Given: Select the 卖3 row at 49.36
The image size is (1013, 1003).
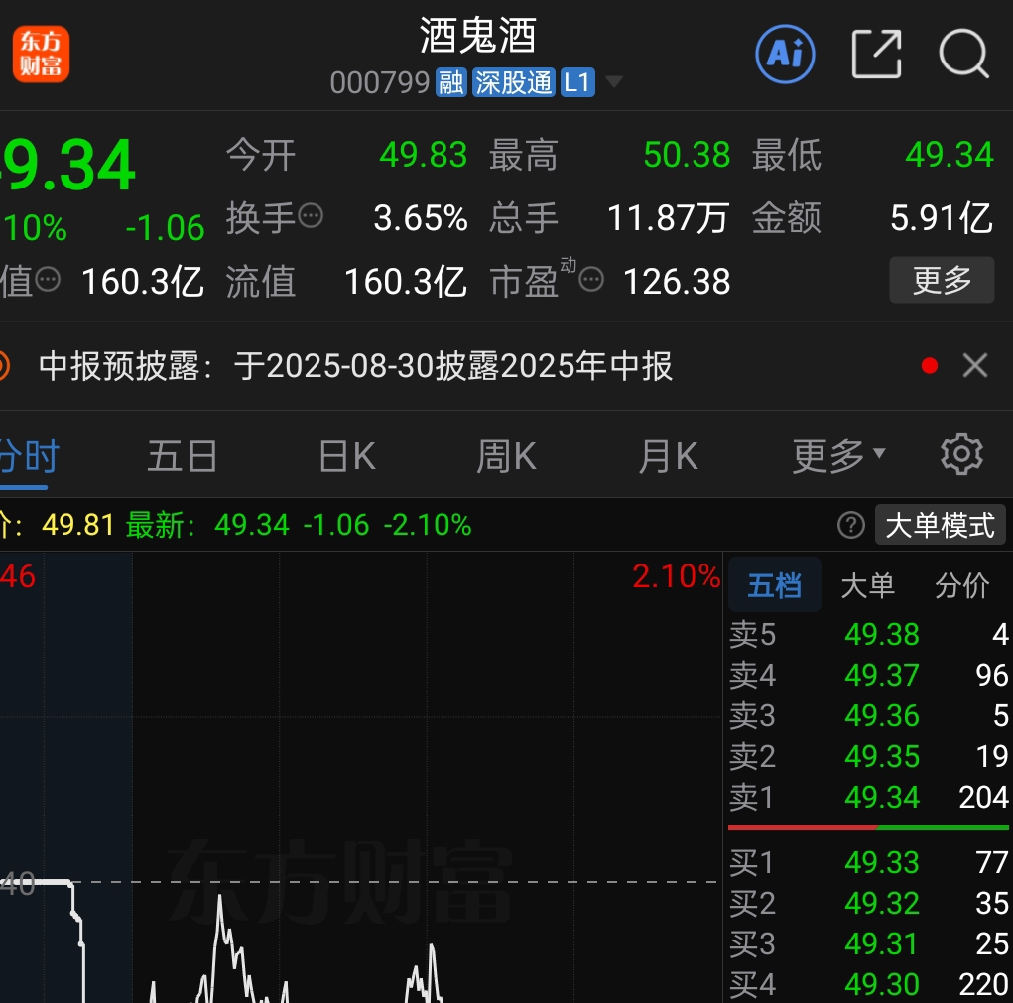Looking at the screenshot, I should [868, 715].
